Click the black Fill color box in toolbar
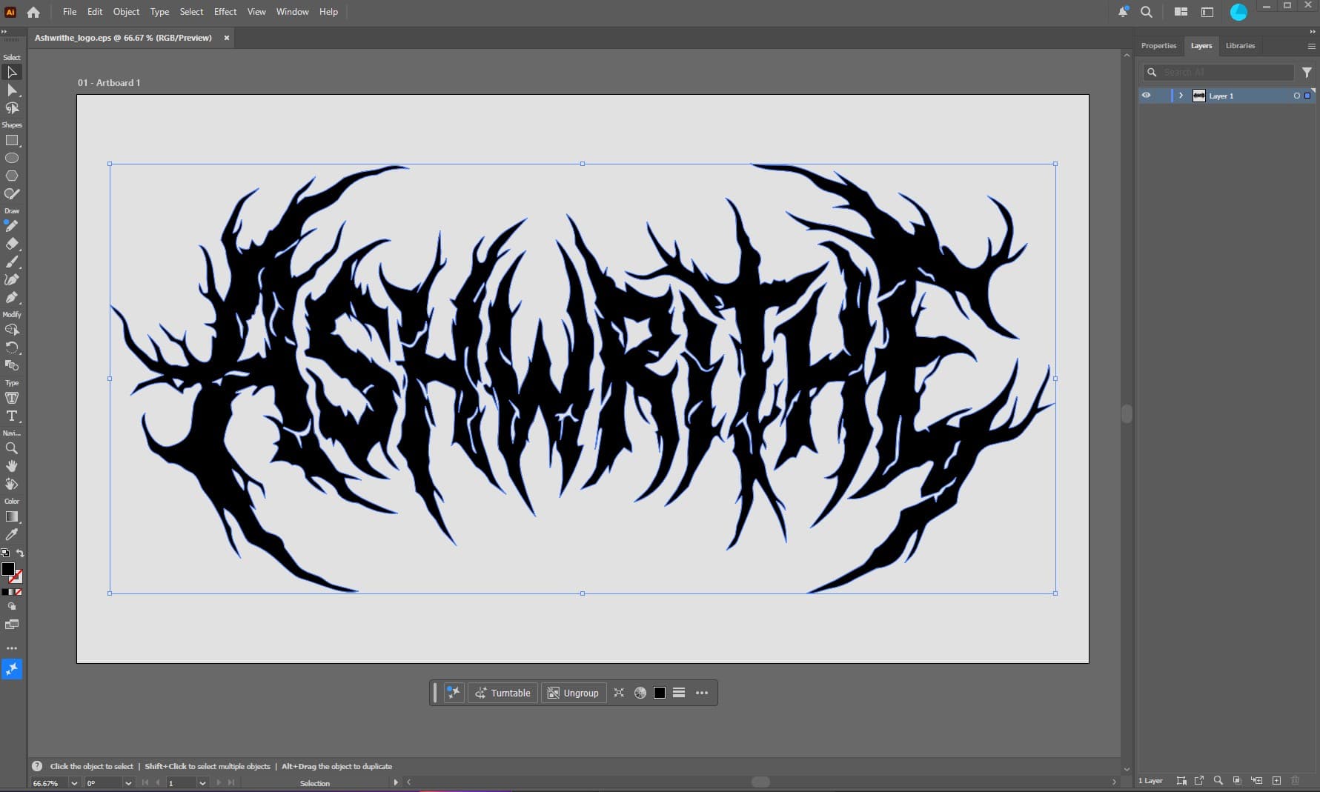Screen dimensions: 1320x792 pos(8,569)
